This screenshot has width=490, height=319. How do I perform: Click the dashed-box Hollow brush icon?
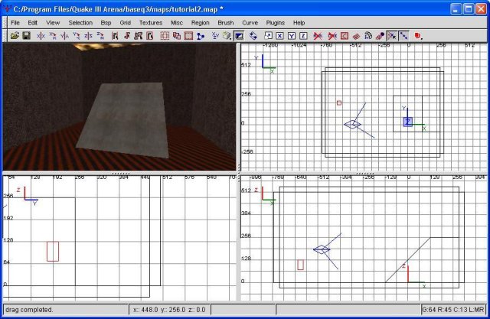click(165, 36)
